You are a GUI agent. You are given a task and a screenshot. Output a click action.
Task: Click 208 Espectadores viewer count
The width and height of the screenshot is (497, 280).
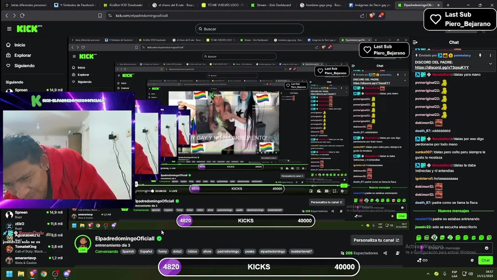coord(359,253)
